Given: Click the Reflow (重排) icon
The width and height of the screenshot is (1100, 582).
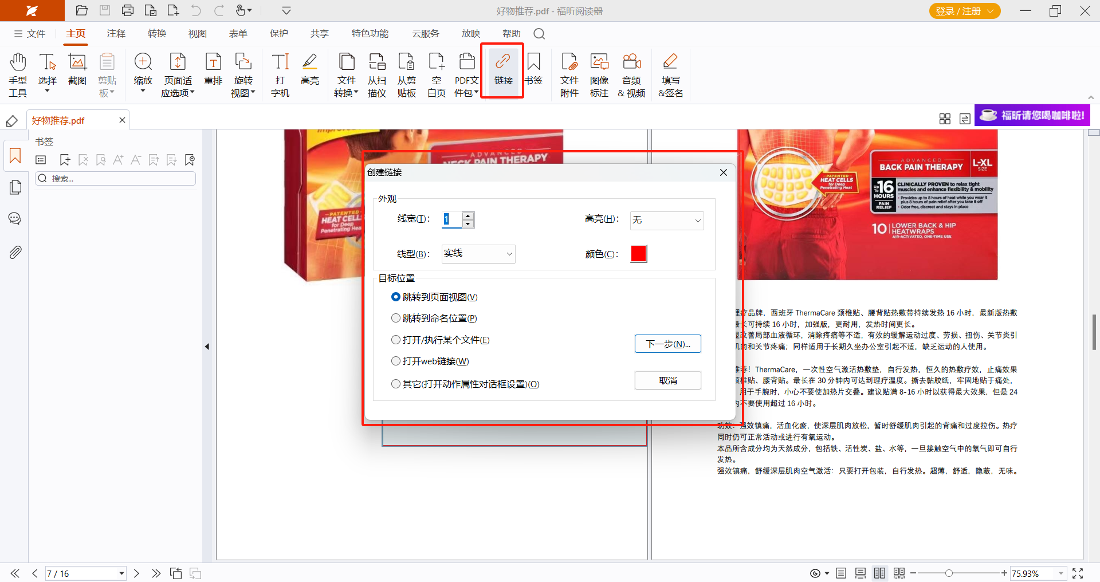Looking at the screenshot, I should [213, 69].
